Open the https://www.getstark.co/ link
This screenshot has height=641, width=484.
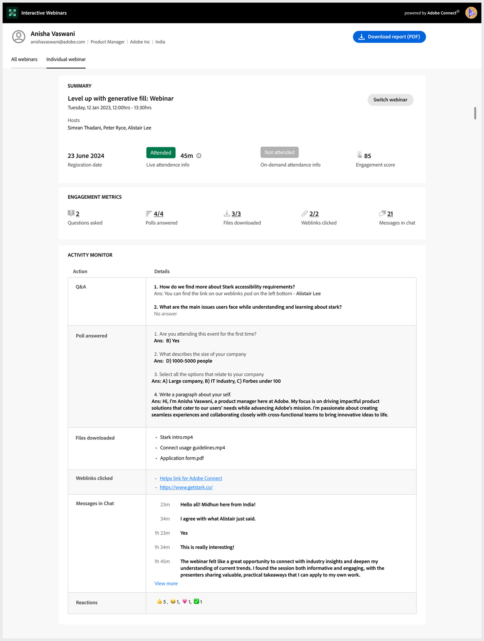pyautogui.click(x=186, y=487)
